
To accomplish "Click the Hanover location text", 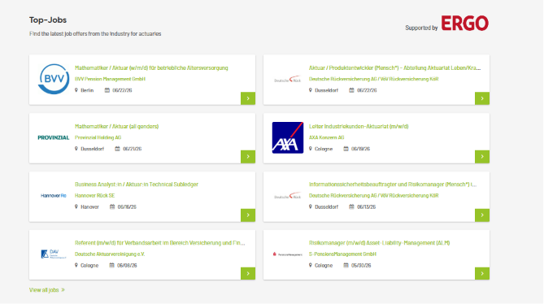I will (90, 207).
